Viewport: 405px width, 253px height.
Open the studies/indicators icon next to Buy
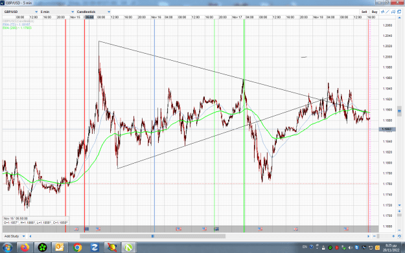pyautogui.click(x=382, y=12)
